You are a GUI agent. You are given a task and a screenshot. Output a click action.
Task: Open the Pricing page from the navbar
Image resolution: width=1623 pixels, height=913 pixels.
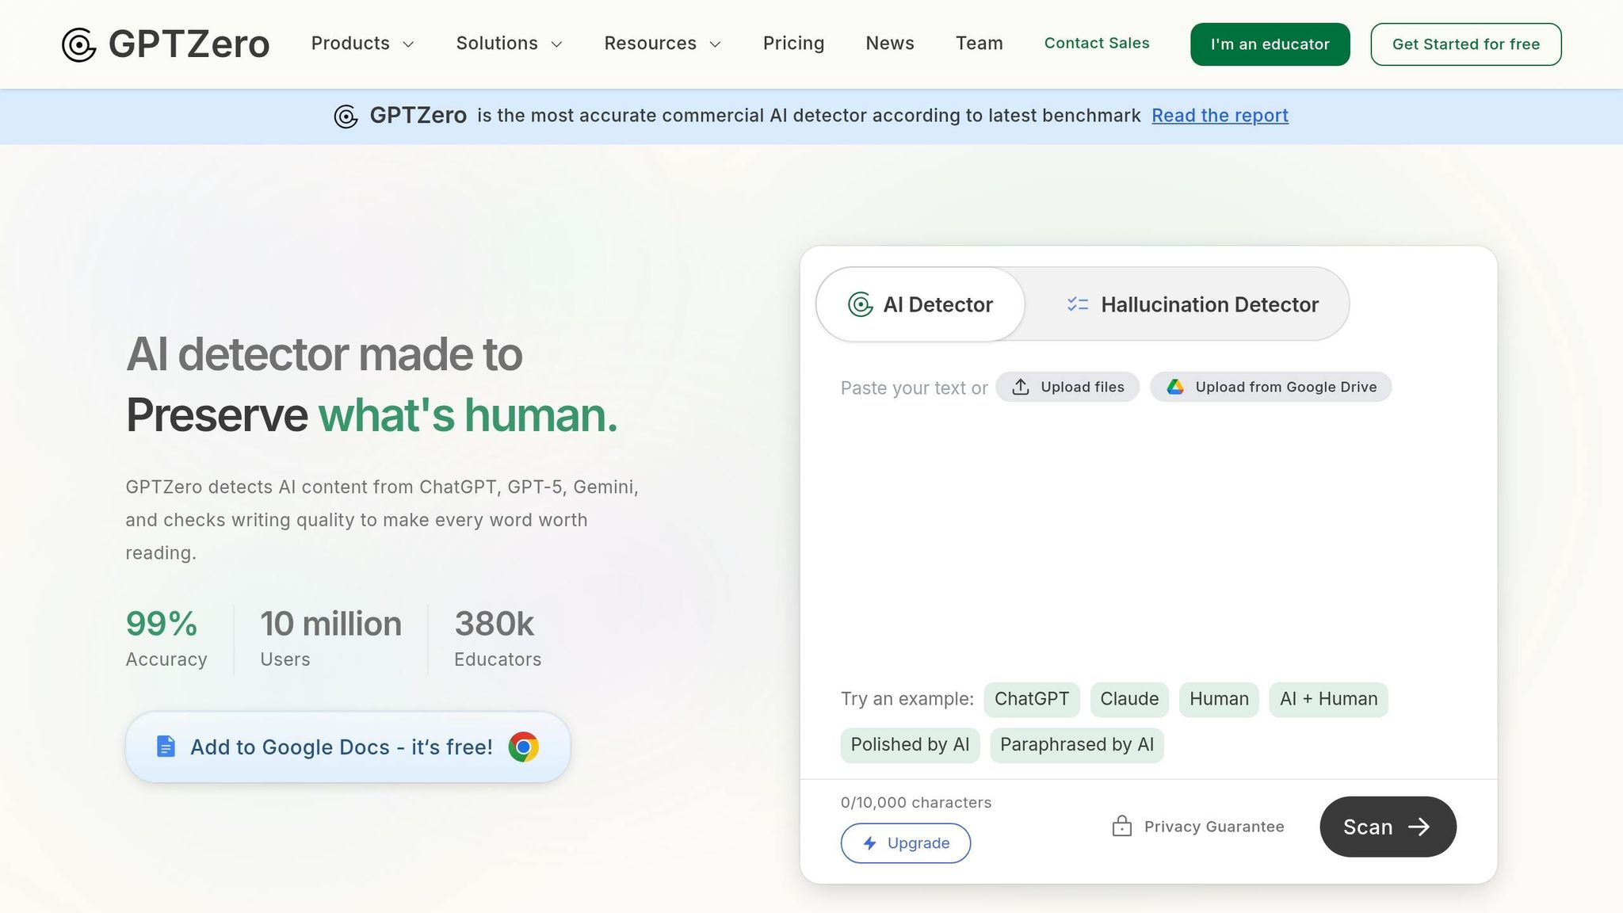(x=793, y=44)
